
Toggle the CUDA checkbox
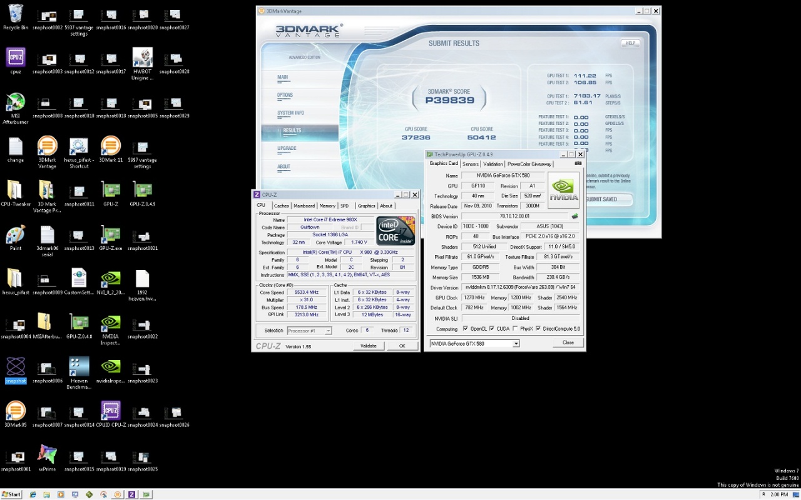click(492, 329)
